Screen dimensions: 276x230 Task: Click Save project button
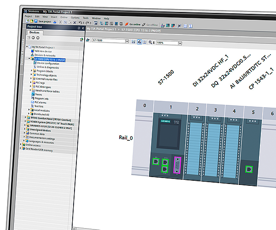(x=43, y=22)
